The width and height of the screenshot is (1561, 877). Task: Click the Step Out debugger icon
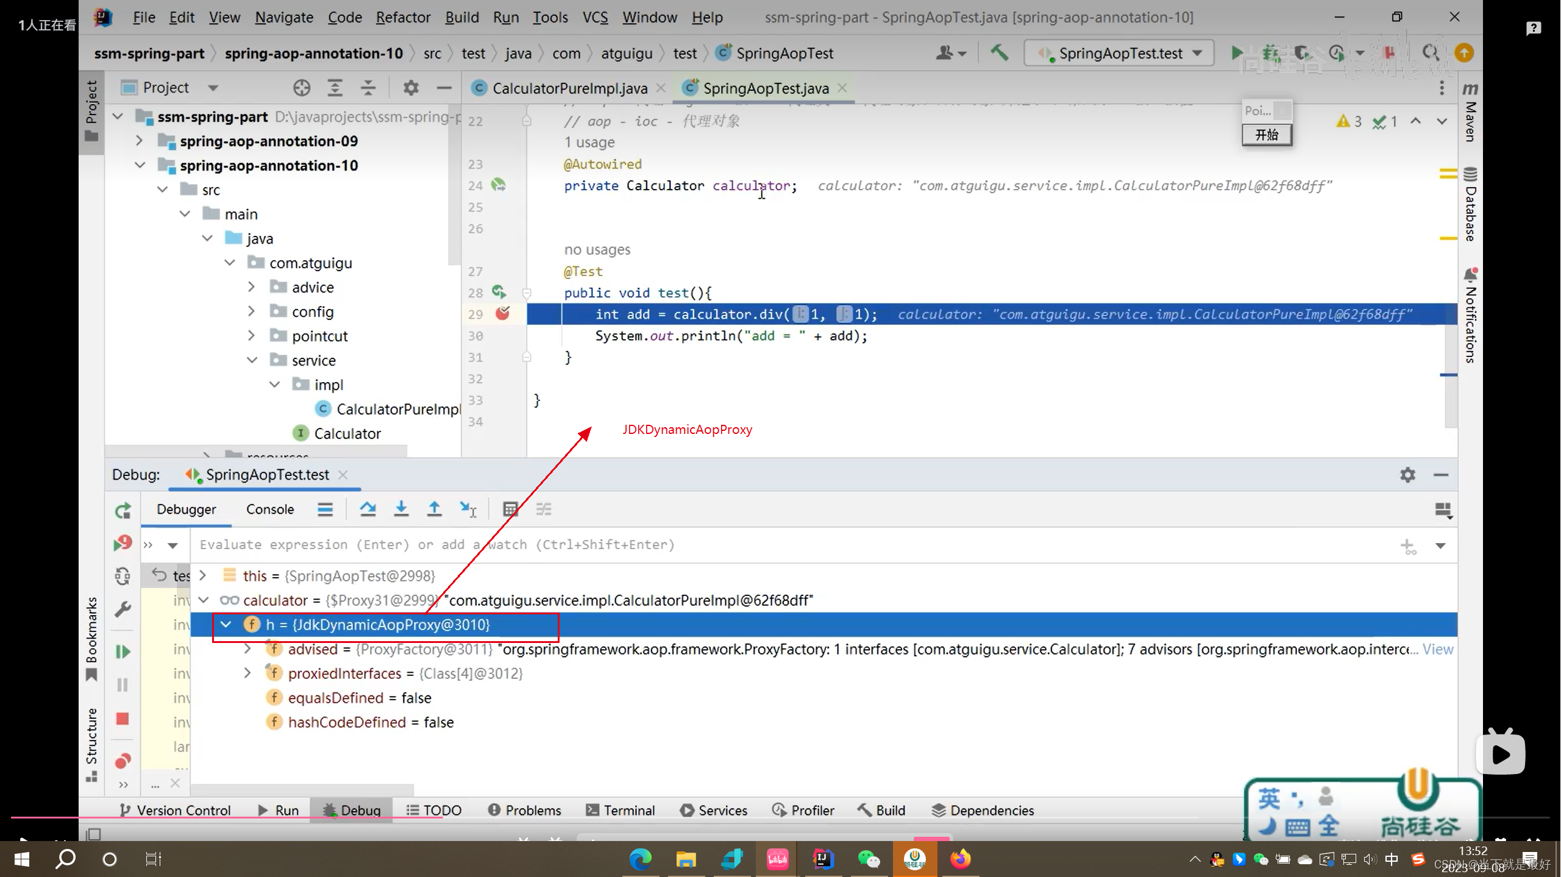click(434, 509)
